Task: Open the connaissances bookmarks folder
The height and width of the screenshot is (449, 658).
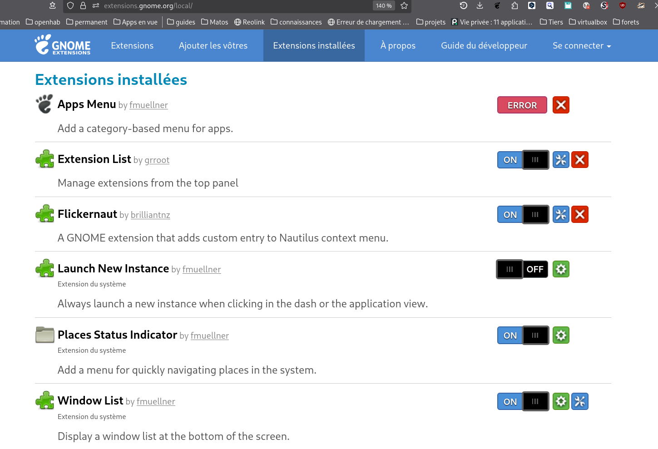Action: pos(296,22)
